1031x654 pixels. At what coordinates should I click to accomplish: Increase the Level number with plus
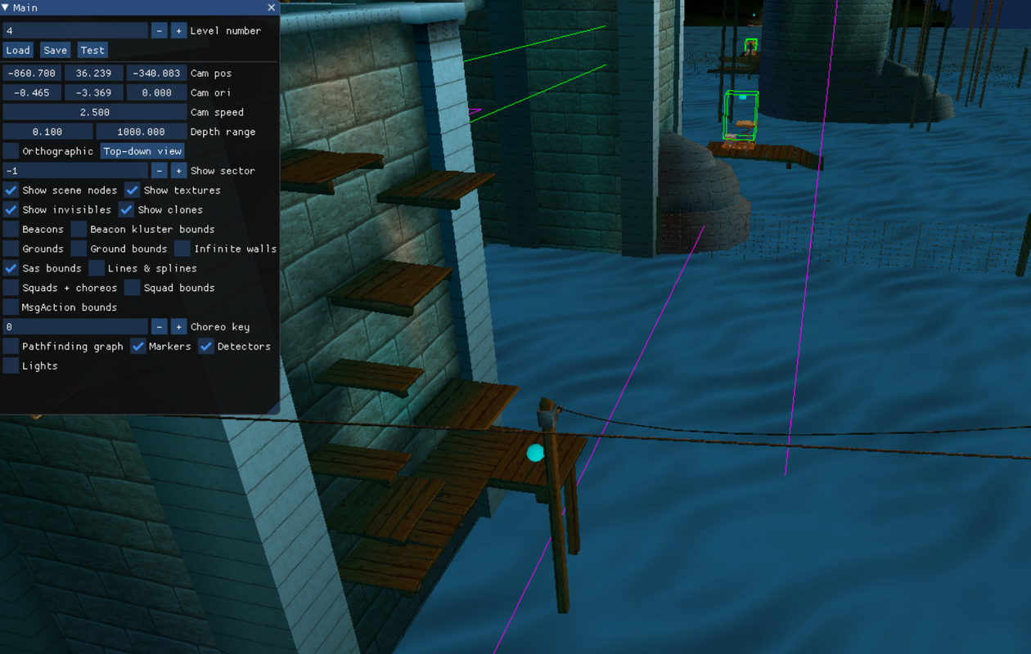pos(179,30)
